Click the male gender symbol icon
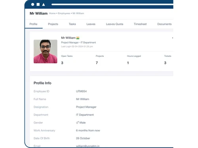Image resolution: width=198 pixels, height=148 pixels. (x=77, y=122)
